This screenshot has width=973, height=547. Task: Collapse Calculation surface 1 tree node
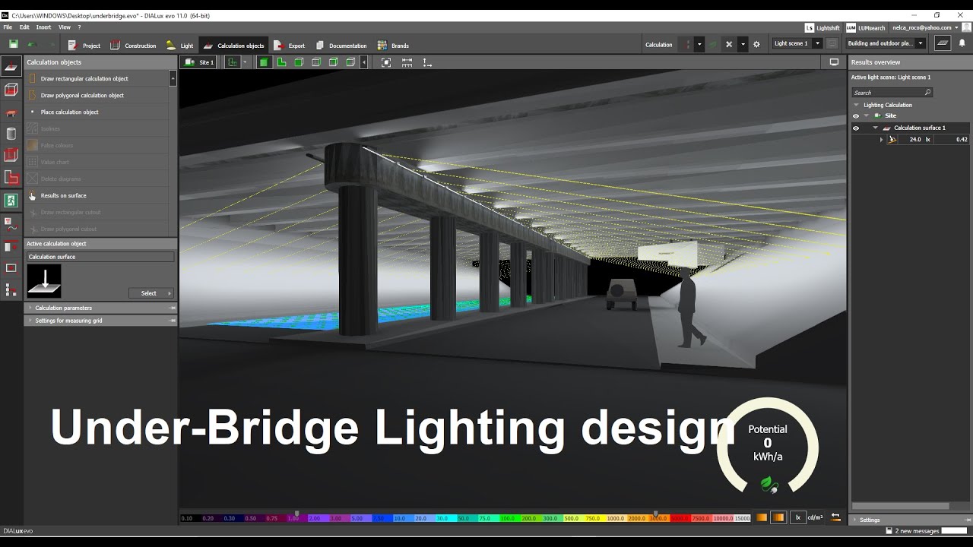pos(875,128)
